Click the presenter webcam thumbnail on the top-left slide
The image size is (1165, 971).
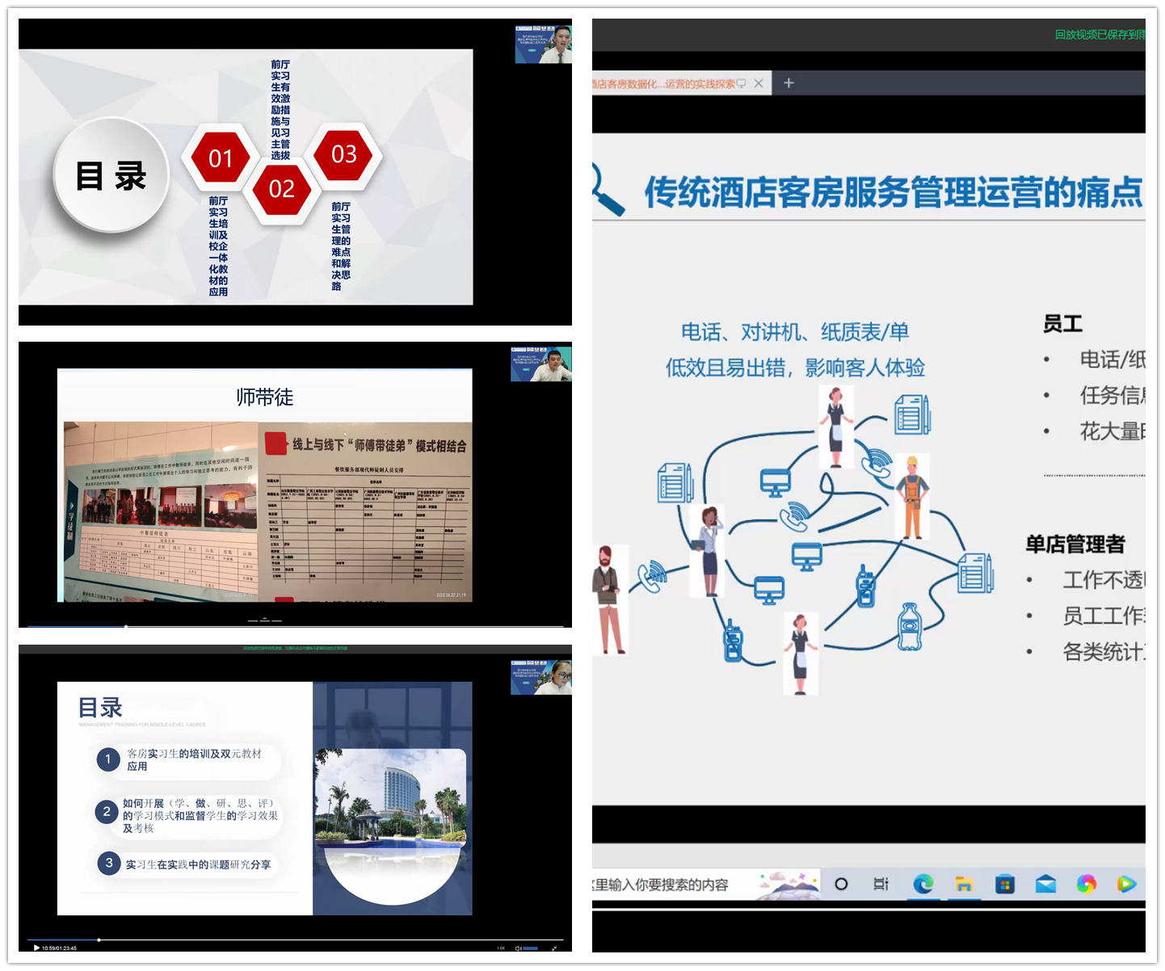[x=544, y=44]
